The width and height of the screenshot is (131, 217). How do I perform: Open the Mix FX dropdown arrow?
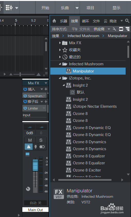tap(46, 83)
